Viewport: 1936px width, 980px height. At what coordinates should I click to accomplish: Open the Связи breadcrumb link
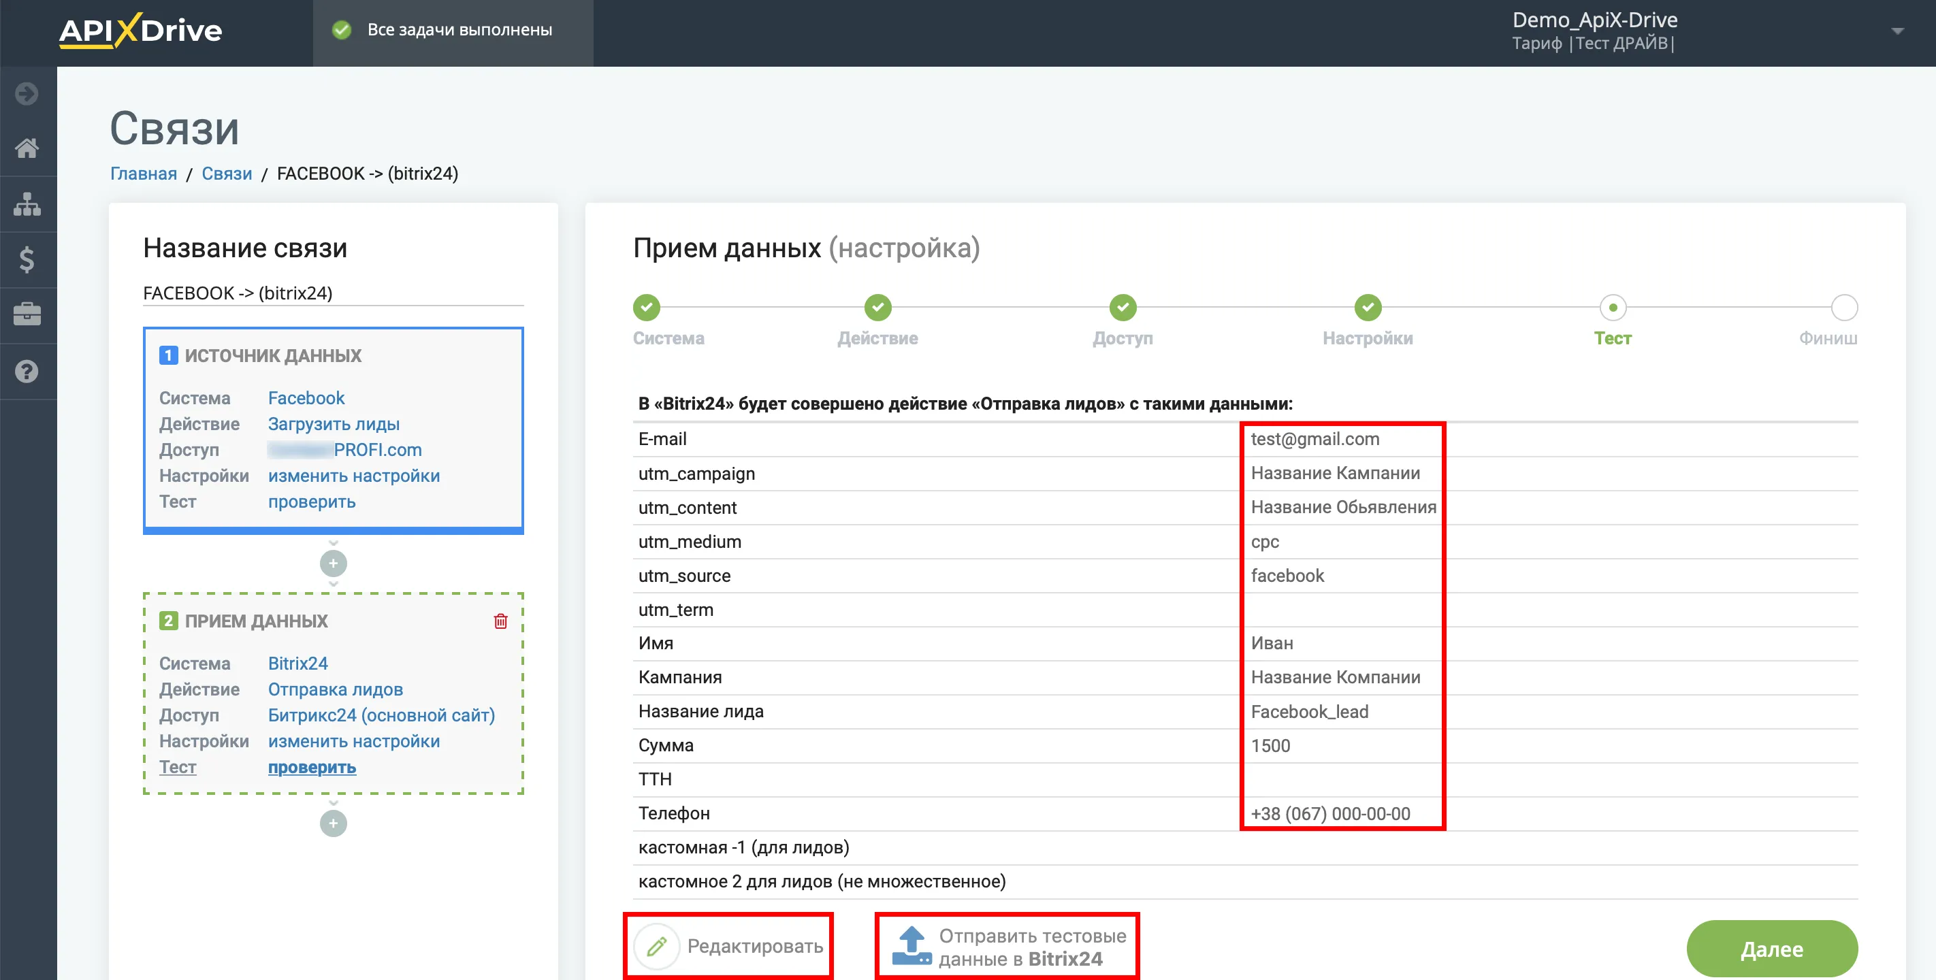pos(227,174)
